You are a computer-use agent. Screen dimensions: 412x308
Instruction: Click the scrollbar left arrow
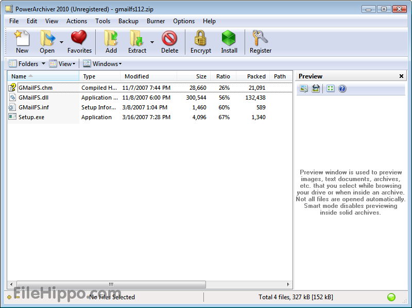pyautogui.click(x=11, y=284)
